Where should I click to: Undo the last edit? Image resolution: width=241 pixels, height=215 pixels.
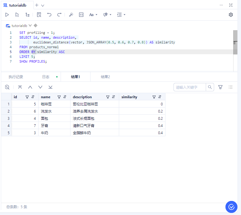pyautogui.click(x=49, y=15)
